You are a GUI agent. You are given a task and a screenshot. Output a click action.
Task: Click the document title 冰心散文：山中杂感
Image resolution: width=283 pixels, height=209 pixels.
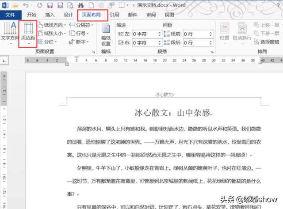point(172,113)
